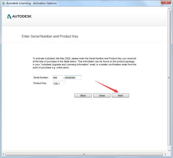
Task: Click the horizontal scrollbar right arrow
Action: 165,154
